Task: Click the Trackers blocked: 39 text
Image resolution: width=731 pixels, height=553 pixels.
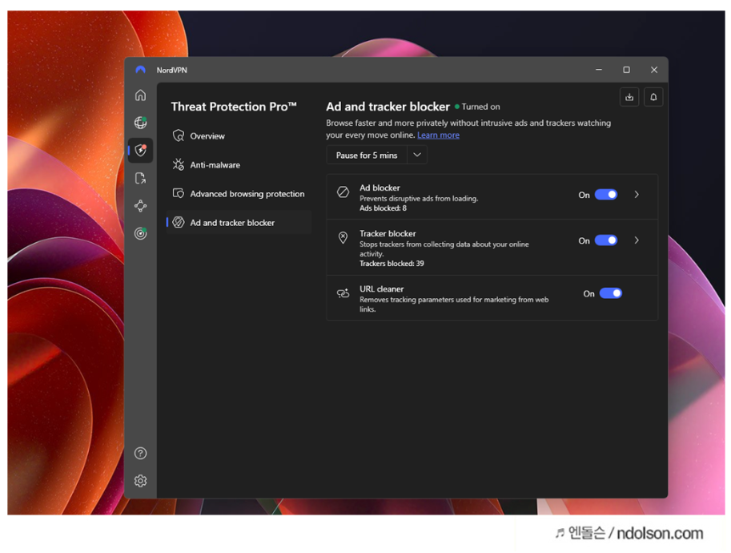Action: (392, 263)
